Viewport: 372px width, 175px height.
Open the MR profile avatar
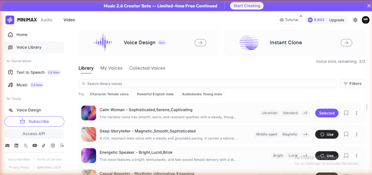(365, 20)
